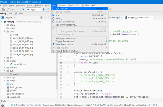The height and width of the screenshot is (107, 163).
Task: Close the sample_process.cpp tab
Action: click(151, 18)
